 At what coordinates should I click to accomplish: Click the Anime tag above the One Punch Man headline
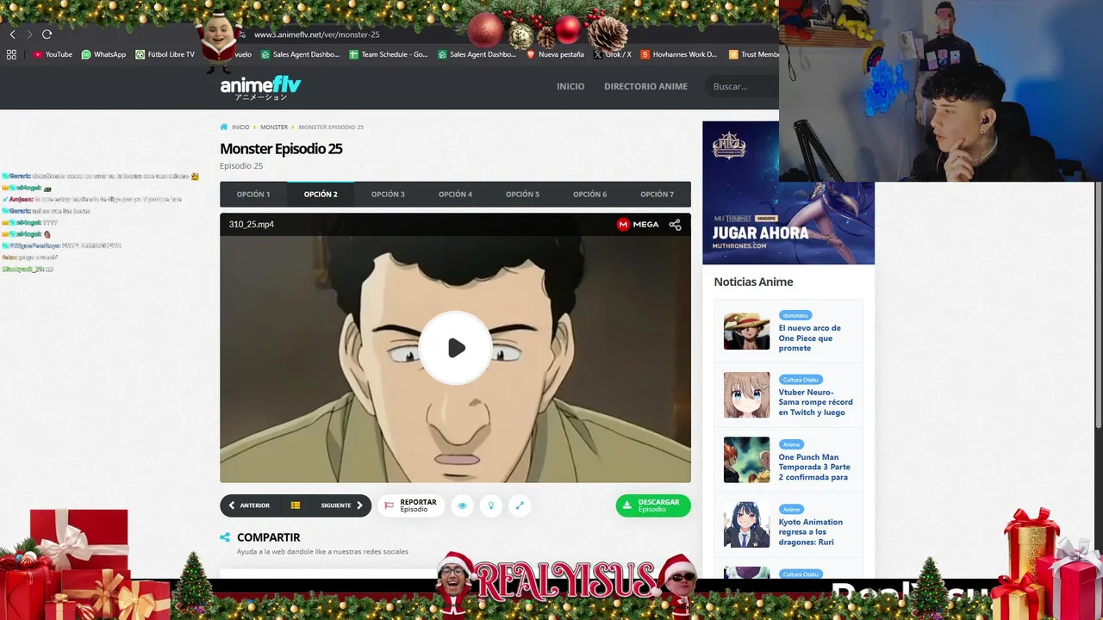[791, 444]
